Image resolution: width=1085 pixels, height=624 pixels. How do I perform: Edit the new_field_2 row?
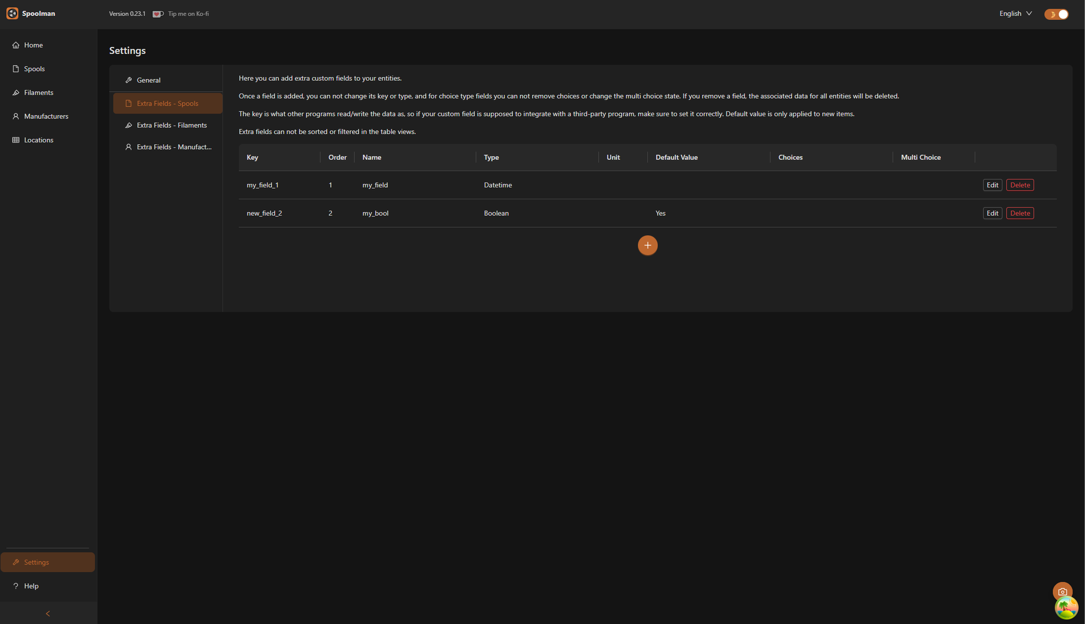992,214
